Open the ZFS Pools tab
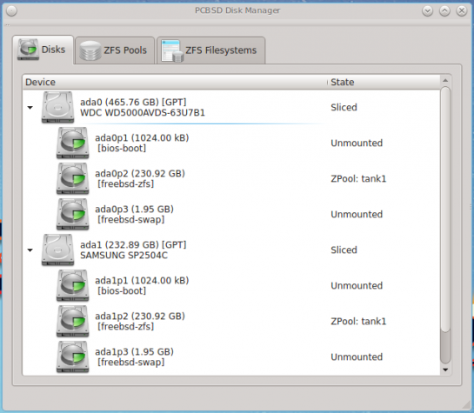474x413 pixels. [x=115, y=50]
